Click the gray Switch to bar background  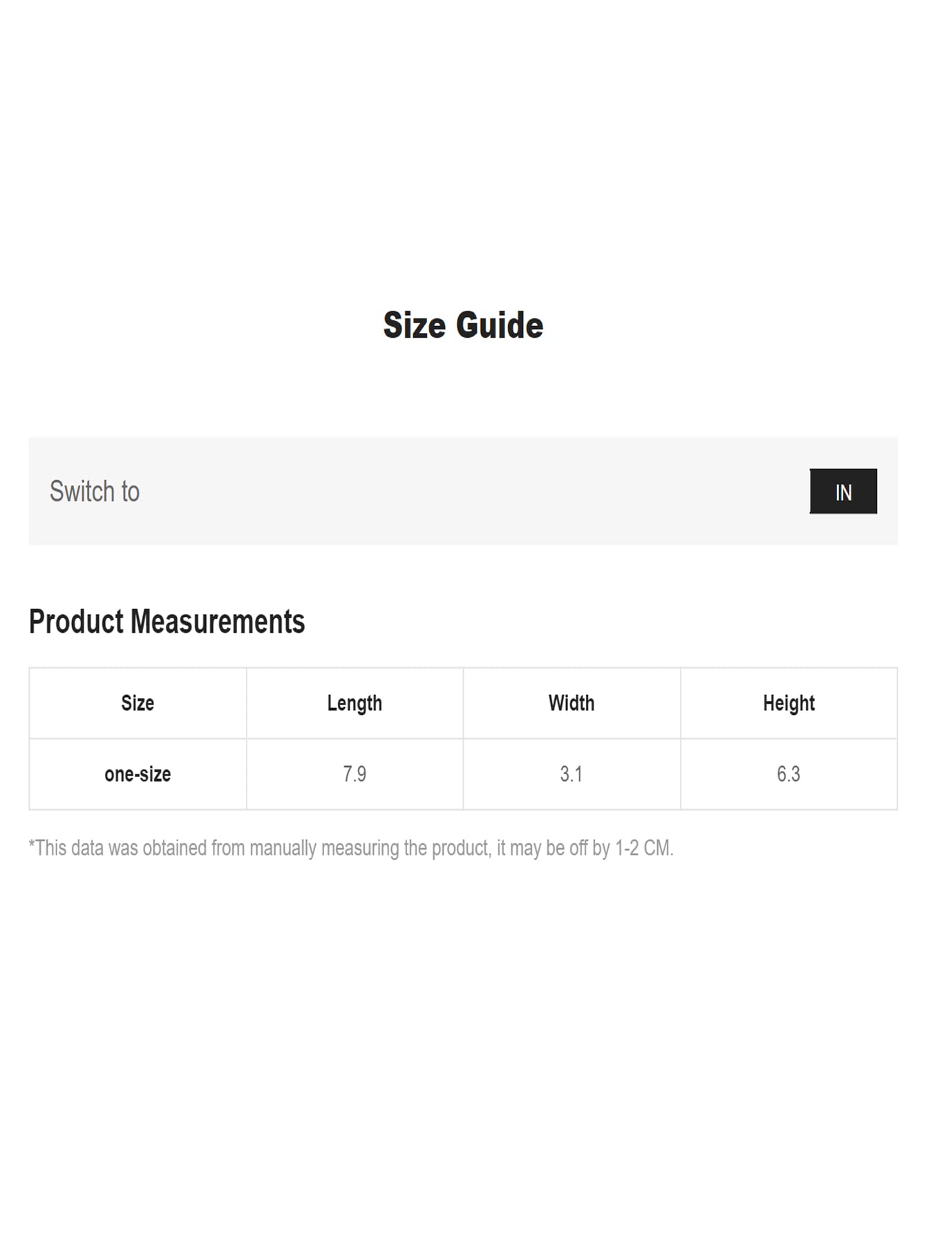coord(463,491)
